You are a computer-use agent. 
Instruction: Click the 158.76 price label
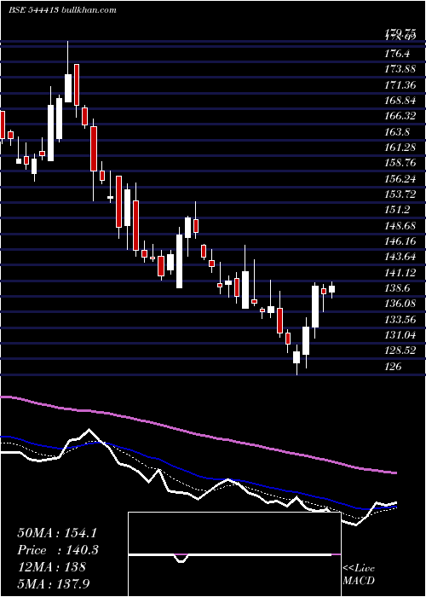pos(400,163)
